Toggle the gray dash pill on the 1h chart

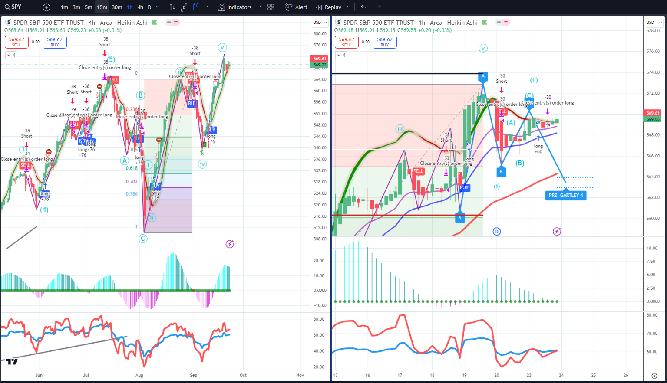tap(499, 22)
